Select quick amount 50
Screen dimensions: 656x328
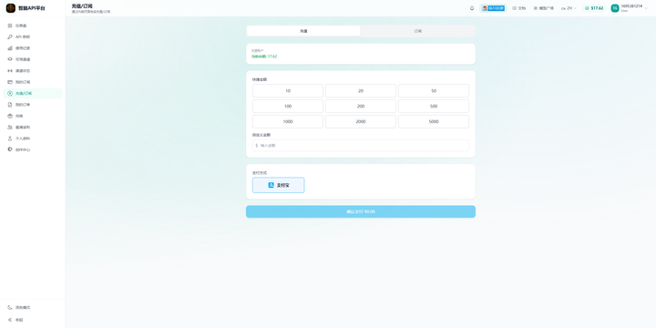click(x=434, y=91)
